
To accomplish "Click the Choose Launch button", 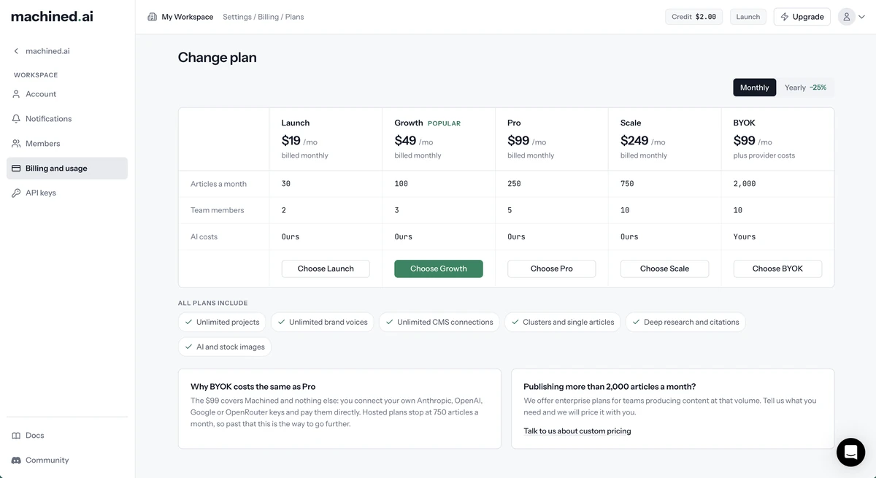I will 326,269.
